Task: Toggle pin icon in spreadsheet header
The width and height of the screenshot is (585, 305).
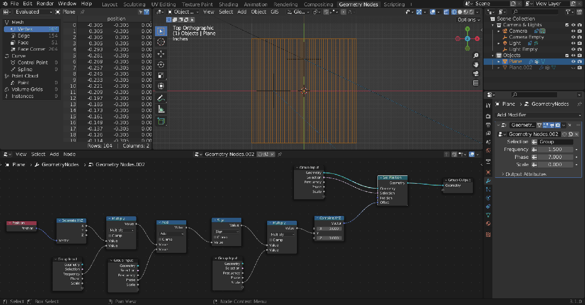Action: tap(82, 12)
